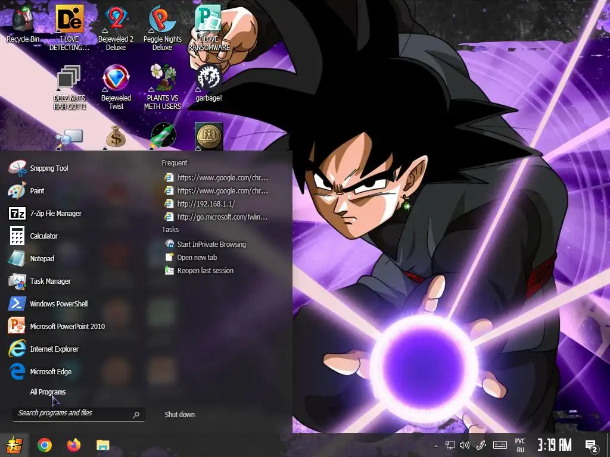The height and width of the screenshot is (457, 610).
Task: Choose Open new tab task
Action: pyautogui.click(x=191, y=257)
